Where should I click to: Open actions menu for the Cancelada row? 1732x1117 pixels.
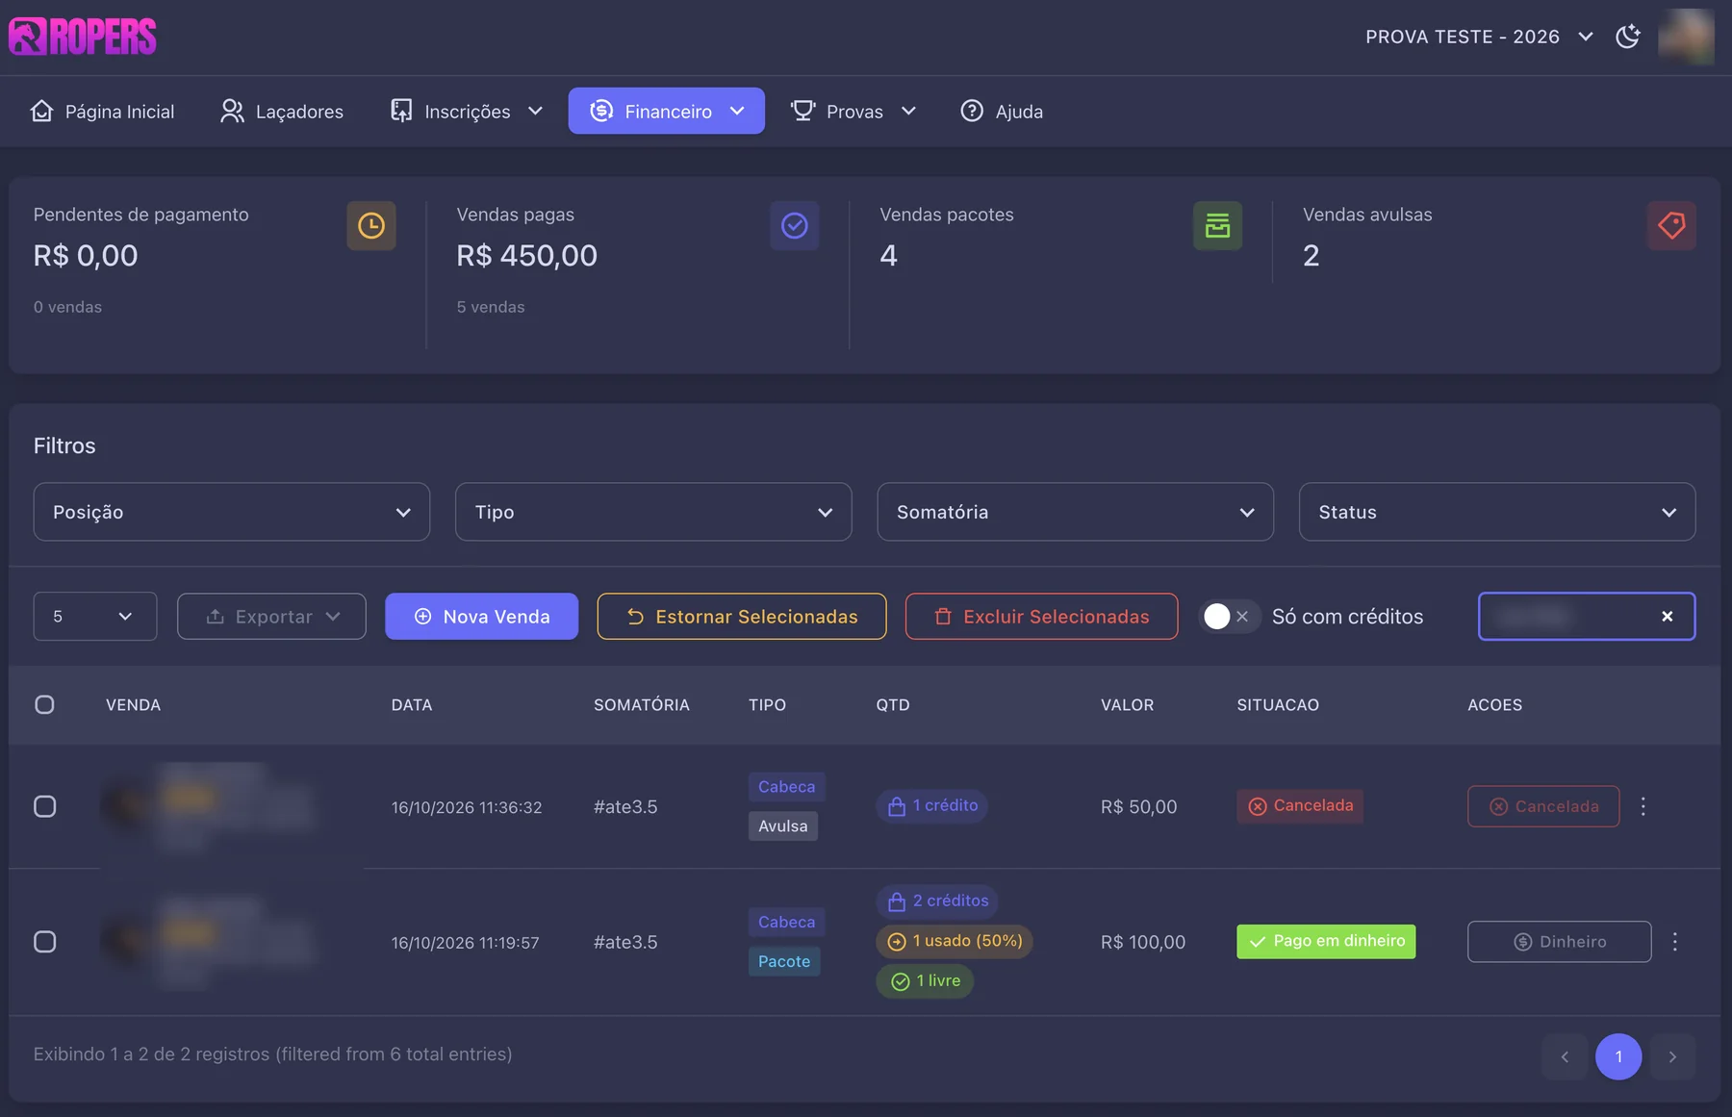(x=1643, y=806)
